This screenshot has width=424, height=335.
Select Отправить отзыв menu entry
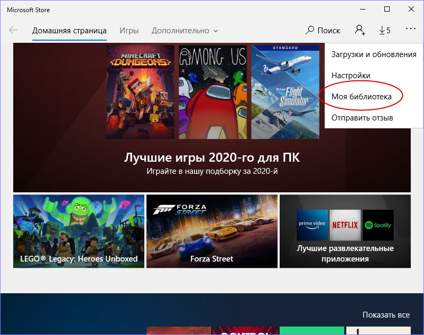tap(362, 118)
